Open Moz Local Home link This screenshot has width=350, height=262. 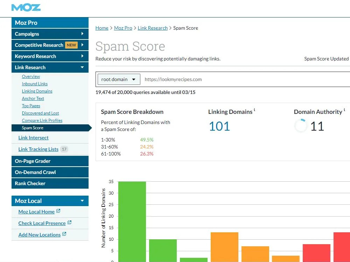click(x=36, y=212)
